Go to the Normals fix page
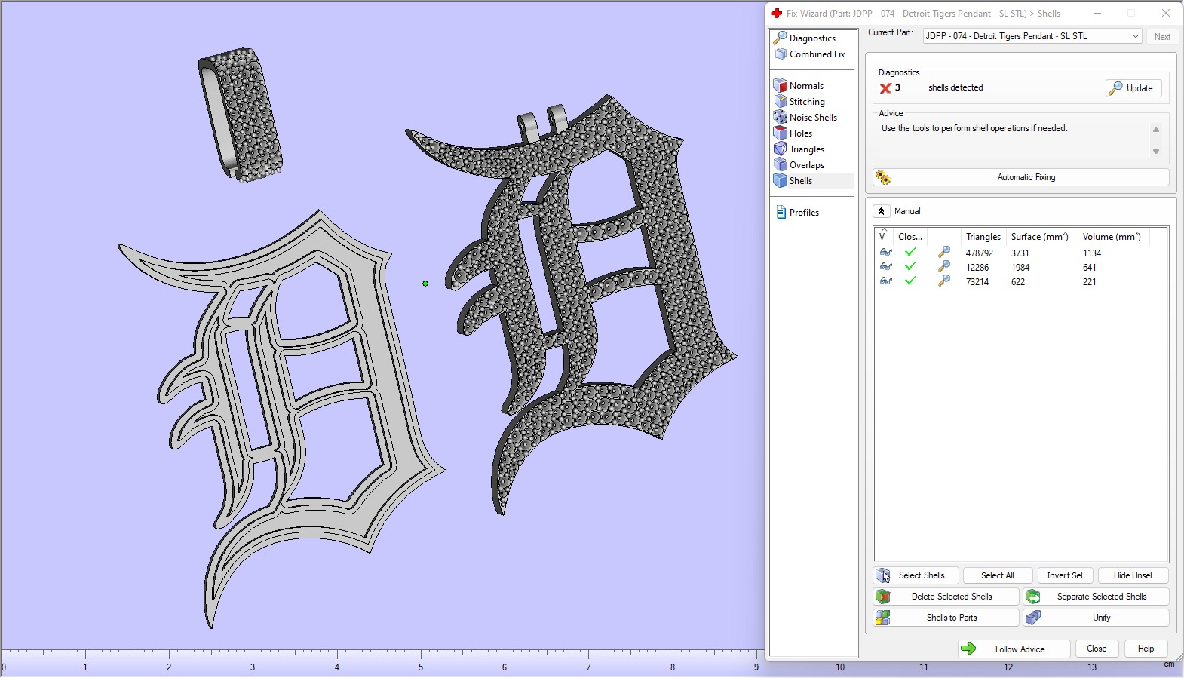This screenshot has height=678, width=1184. click(x=806, y=86)
